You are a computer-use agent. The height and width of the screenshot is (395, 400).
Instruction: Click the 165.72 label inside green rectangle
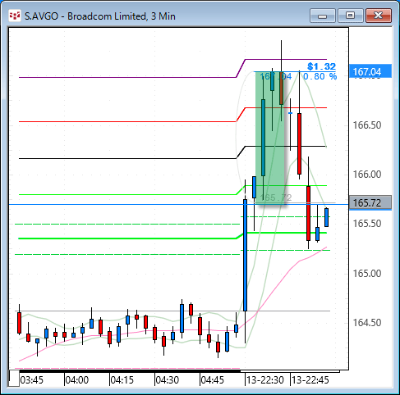coord(276,197)
